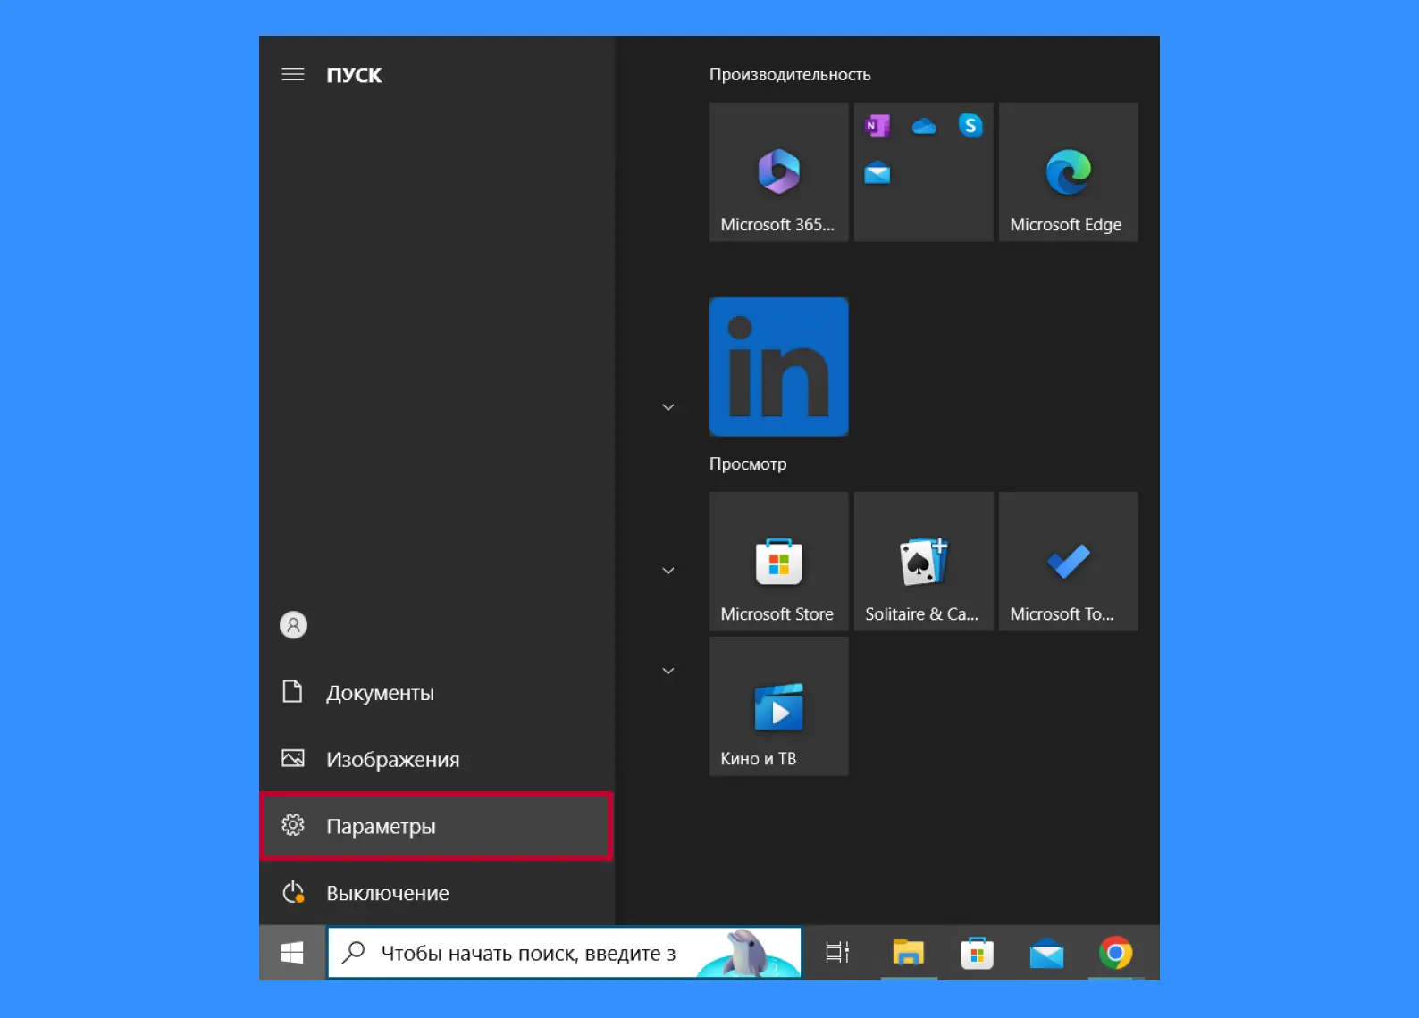Click the dolphin image in the search box
Viewport: 1419px width, 1018px height.
pyautogui.click(x=747, y=953)
